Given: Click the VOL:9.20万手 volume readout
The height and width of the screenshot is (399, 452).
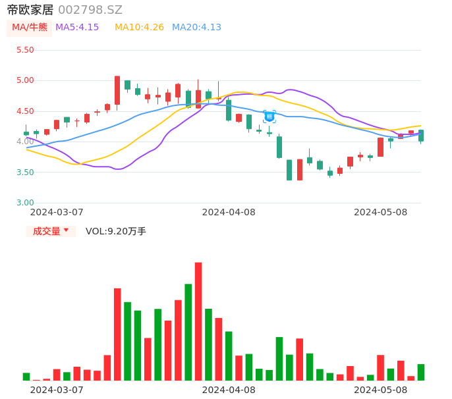Looking at the screenshot, I should point(116,231).
